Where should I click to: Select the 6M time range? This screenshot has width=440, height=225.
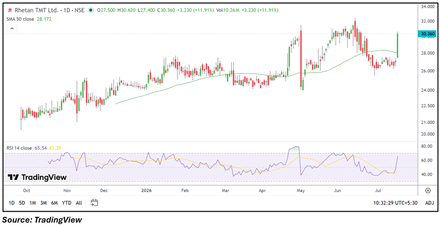point(54,203)
